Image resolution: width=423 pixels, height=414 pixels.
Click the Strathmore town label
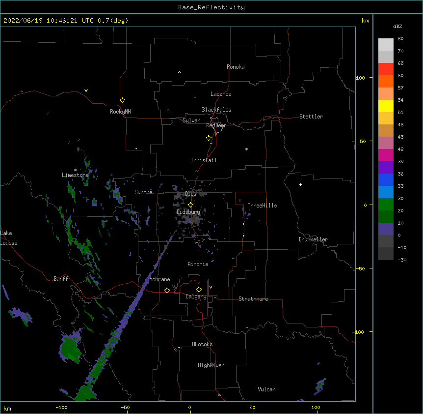(253, 299)
